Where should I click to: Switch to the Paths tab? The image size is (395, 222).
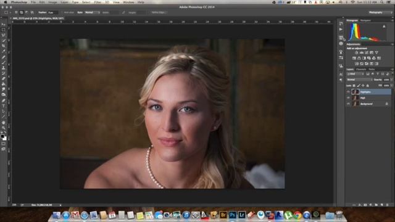point(372,69)
